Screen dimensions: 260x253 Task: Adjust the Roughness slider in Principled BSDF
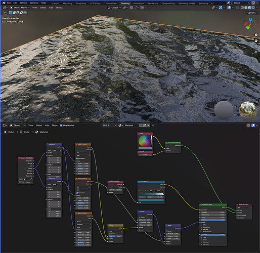point(213,215)
